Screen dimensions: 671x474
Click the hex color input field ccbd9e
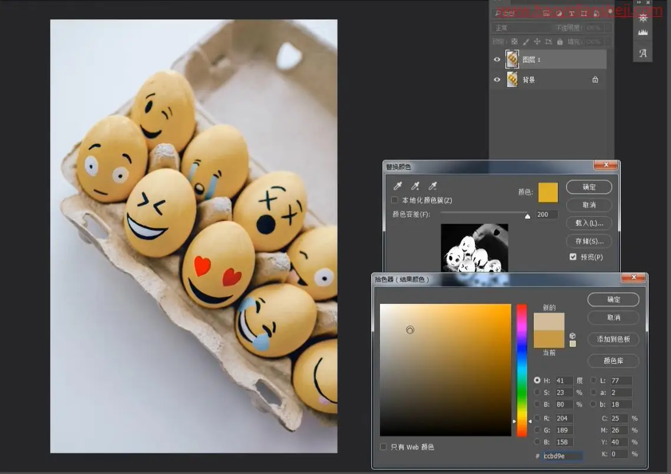pyautogui.click(x=562, y=456)
